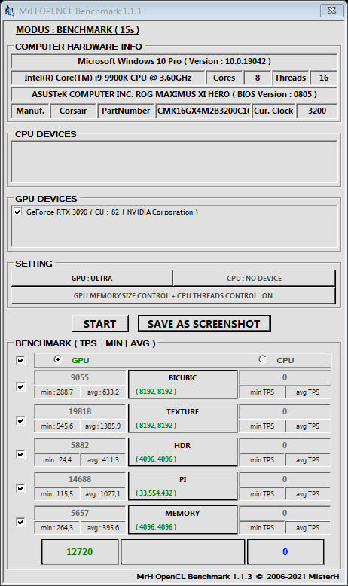The height and width of the screenshot is (586, 348).
Task: Select the CPU radio button
Action: [x=263, y=359]
